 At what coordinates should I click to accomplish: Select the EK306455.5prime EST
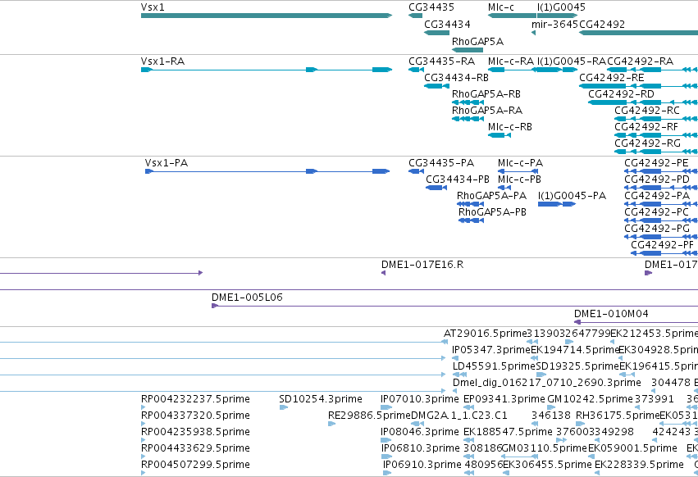tap(505, 473)
